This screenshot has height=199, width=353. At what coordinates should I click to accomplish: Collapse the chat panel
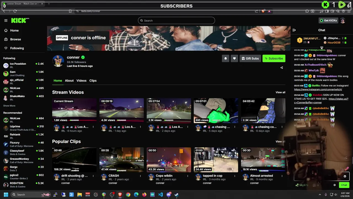point(294,30)
